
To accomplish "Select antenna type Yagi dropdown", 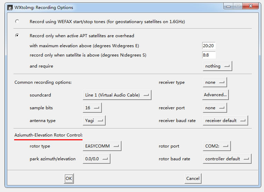I will 94,120.
